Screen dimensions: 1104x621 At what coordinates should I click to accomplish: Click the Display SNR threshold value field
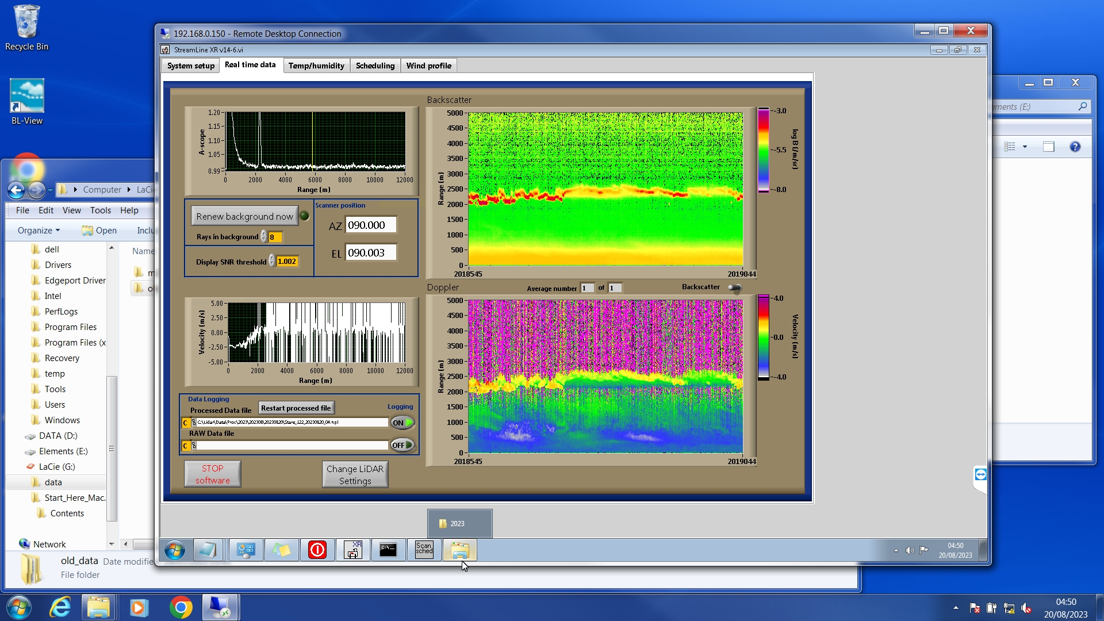pos(287,262)
